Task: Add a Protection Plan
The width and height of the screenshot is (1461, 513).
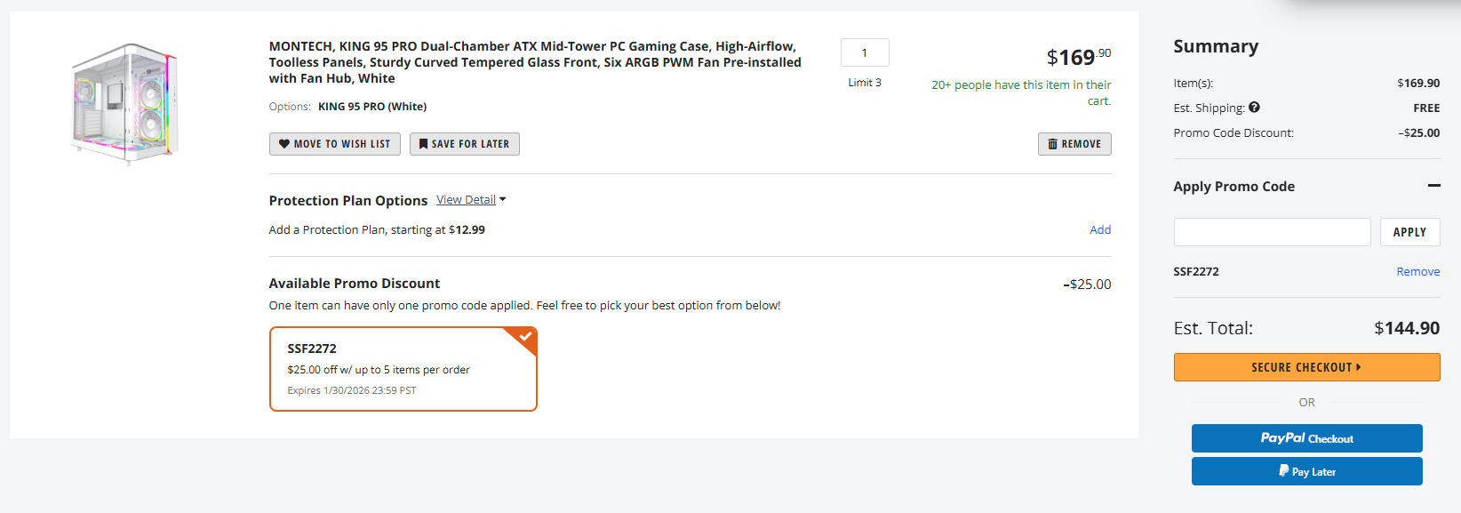Action: point(1100,230)
